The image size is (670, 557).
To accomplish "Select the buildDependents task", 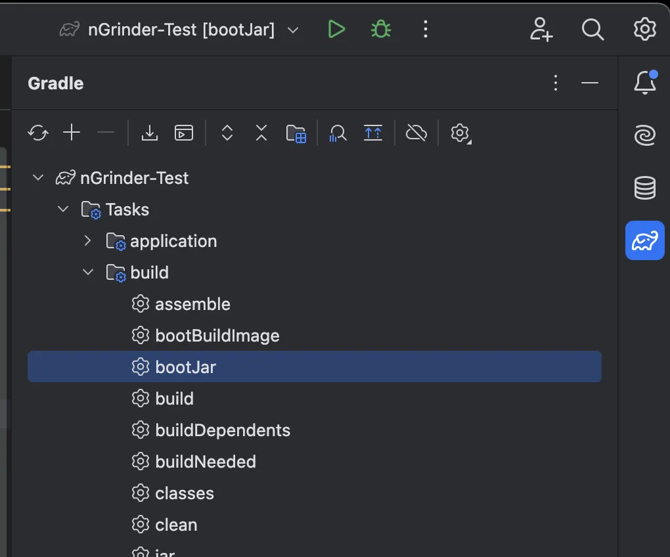I will pos(315,430).
